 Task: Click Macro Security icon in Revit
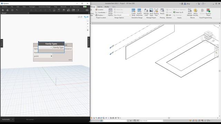pos(195,12)
